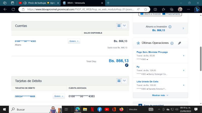The height and width of the screenshot is (113, 202).
Task: Expand arrow for Movistar Pre-pago operation
Action: point(184,56)
